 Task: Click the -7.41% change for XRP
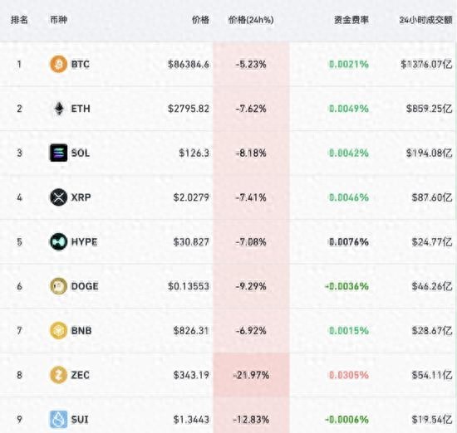pos(251,197)
